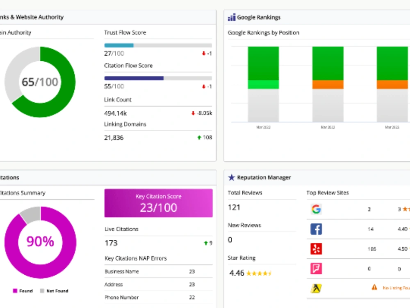Image resolution: width=410 pixels, height=308 pixels.
Task: Click the orange no-listing warning triangle
Action: tap(374, 287)
